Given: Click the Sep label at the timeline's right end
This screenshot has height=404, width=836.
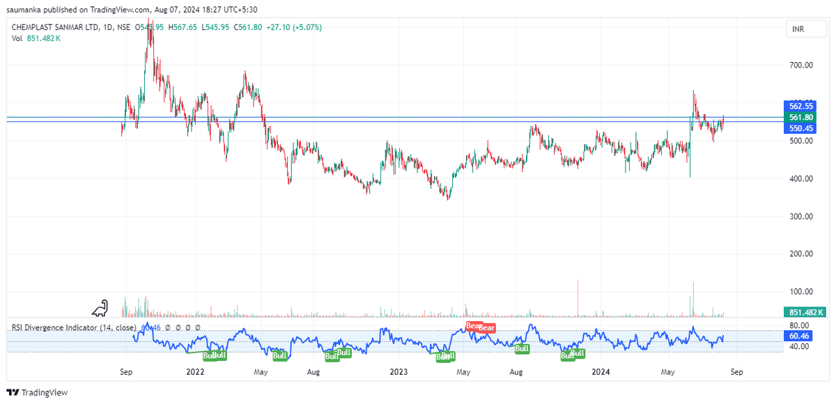Looking at the screenshot, I should (x=737, y=372).
